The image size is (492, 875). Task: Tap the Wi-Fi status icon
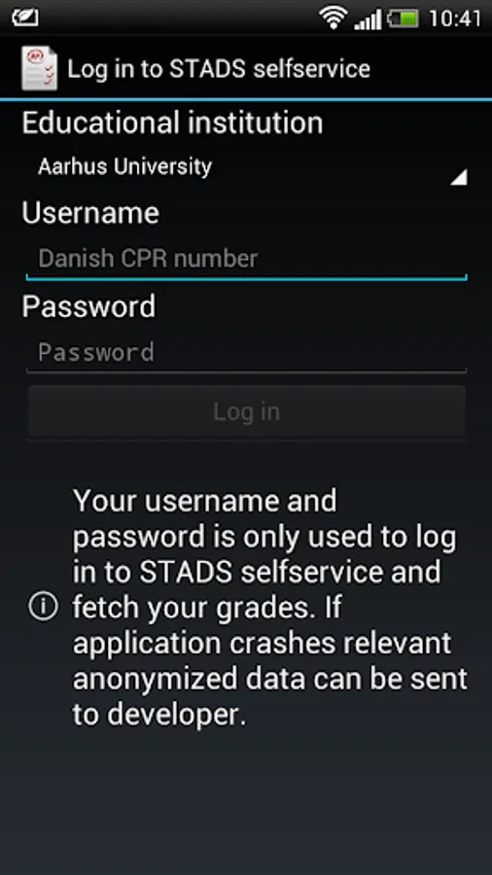[x=334, y=17]
